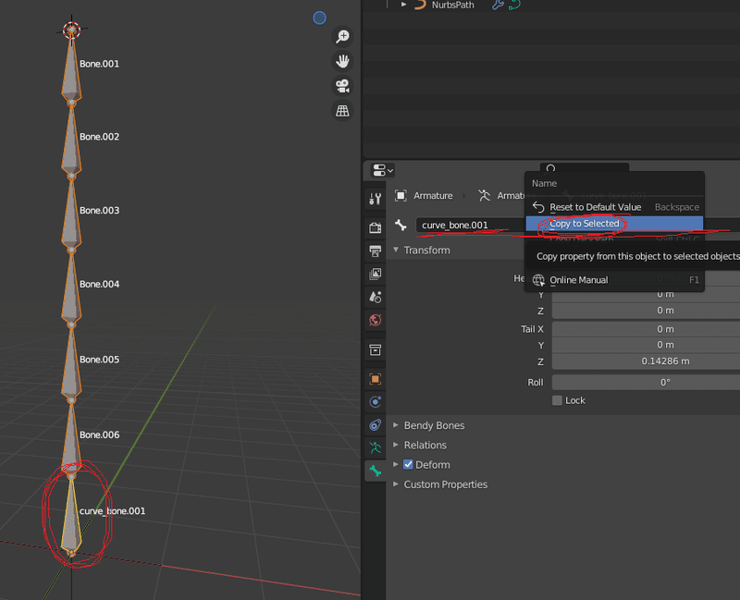This screenshot has width=740, height=600.
Task: Click the Reset to Default undo icon
Action: [x=538, y=207]
